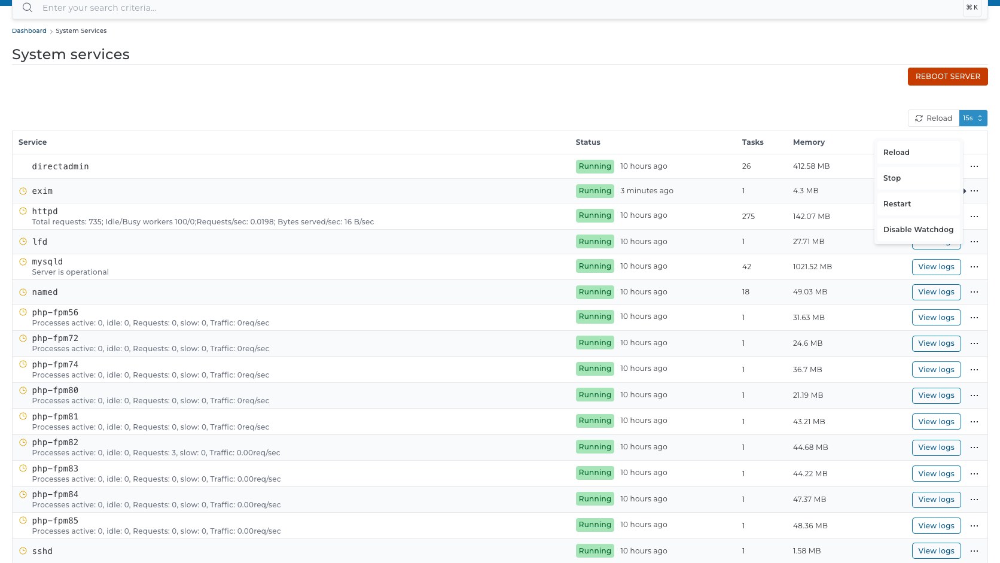
Task: Open more actions for php-fpm72 row
Action: tap(974, 343)
